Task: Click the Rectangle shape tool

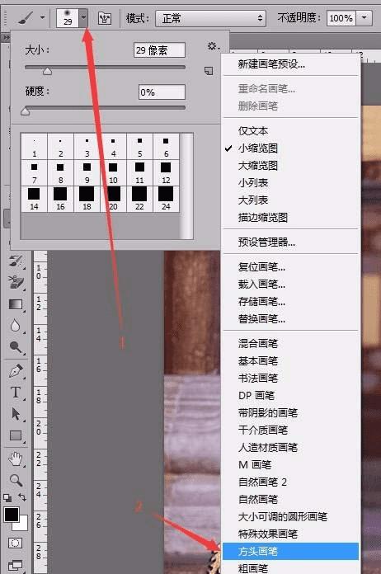Action: tap(16, 435)
